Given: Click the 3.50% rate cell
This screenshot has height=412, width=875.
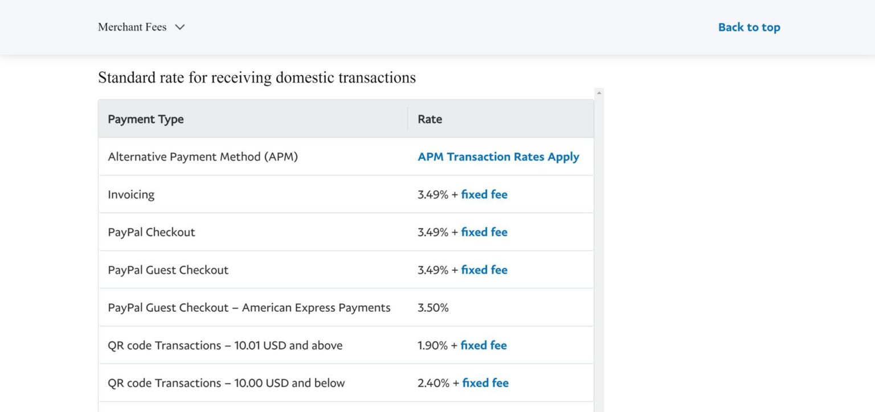Looking at the screenshot, I should 433,307.
